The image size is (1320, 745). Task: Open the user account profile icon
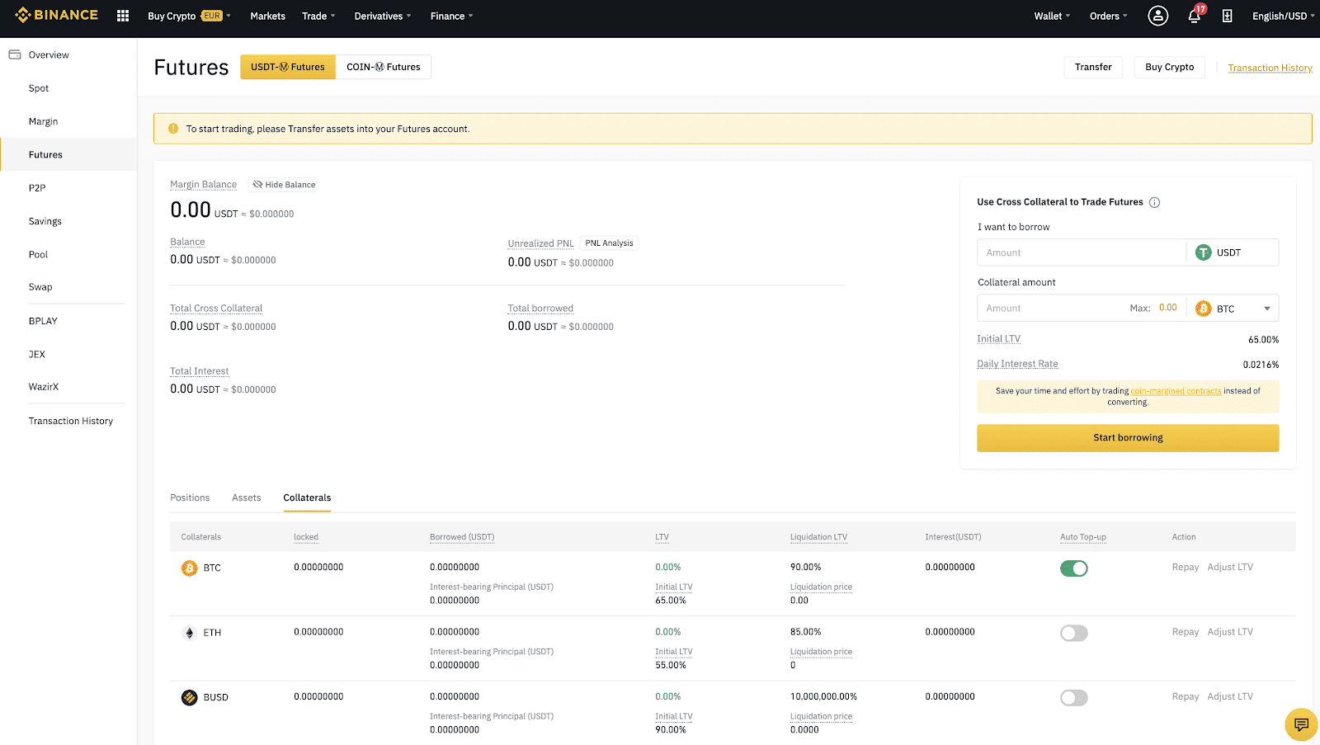(x=1158, y=16)
